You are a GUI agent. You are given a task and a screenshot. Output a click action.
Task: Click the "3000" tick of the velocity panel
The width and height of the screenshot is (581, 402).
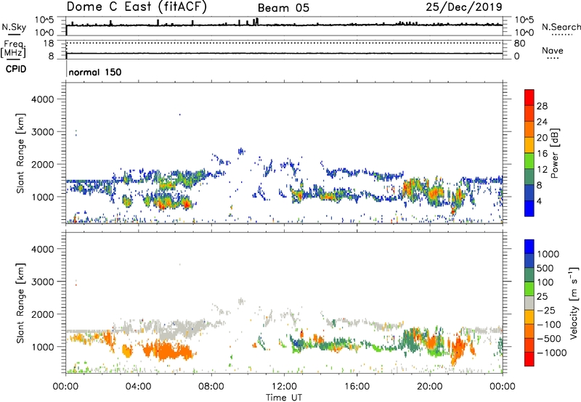43,282
